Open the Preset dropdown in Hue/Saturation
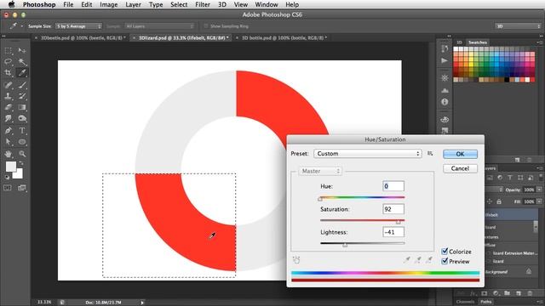The width and height of the screenshot is (545, 306). tap(368, 154)
